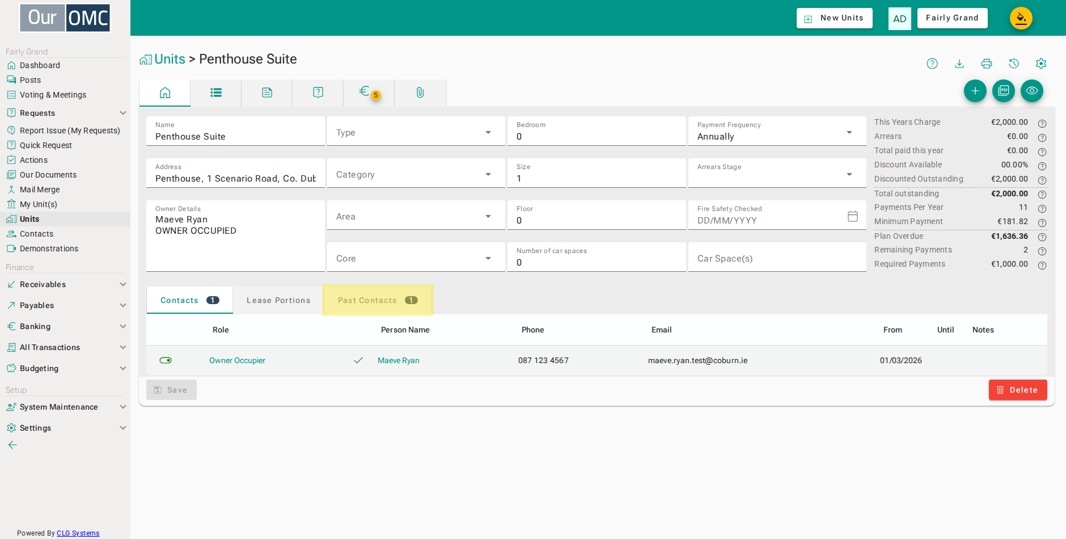Screen dimensions: 1066x539
Task: Expand the Receivables menu
Action: point(65,284)
